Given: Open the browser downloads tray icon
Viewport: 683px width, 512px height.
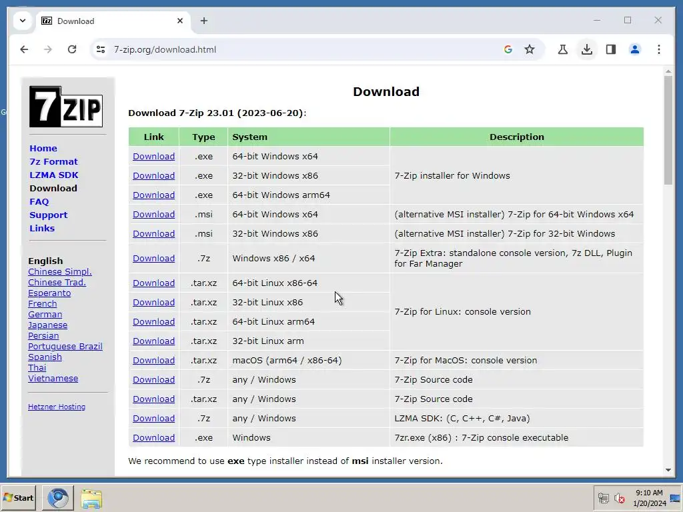Looking at the screenshot, I should click(587, 49).
